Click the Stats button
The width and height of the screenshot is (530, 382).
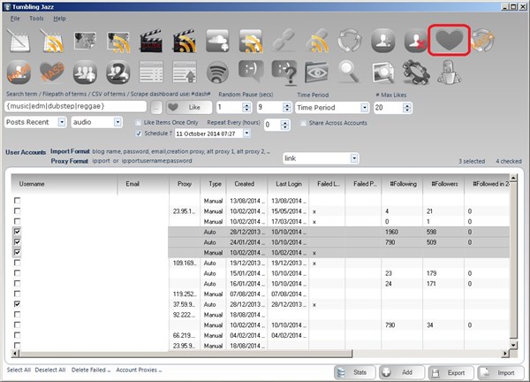[355, 372]
